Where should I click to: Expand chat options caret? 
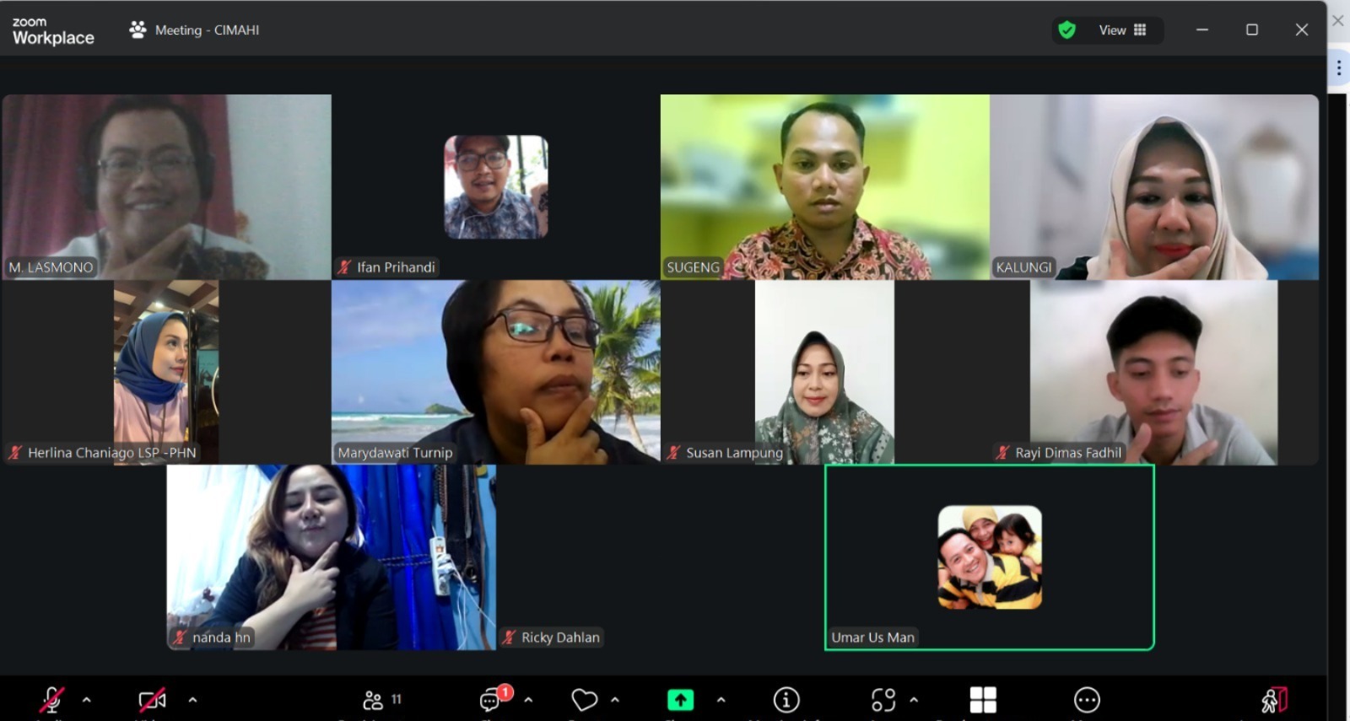point(528,700)
